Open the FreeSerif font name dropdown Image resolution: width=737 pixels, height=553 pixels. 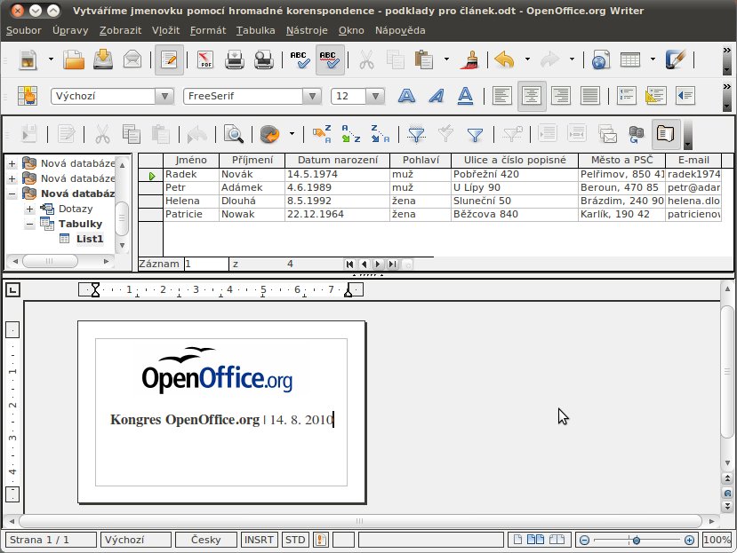click(312, 96)
